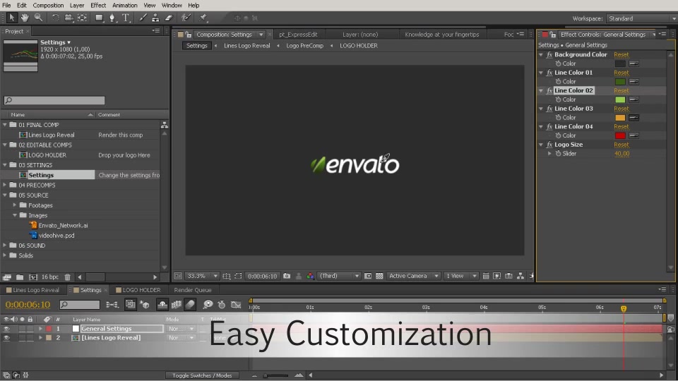Click Toggle Switches / Modes button

point(202,375)
